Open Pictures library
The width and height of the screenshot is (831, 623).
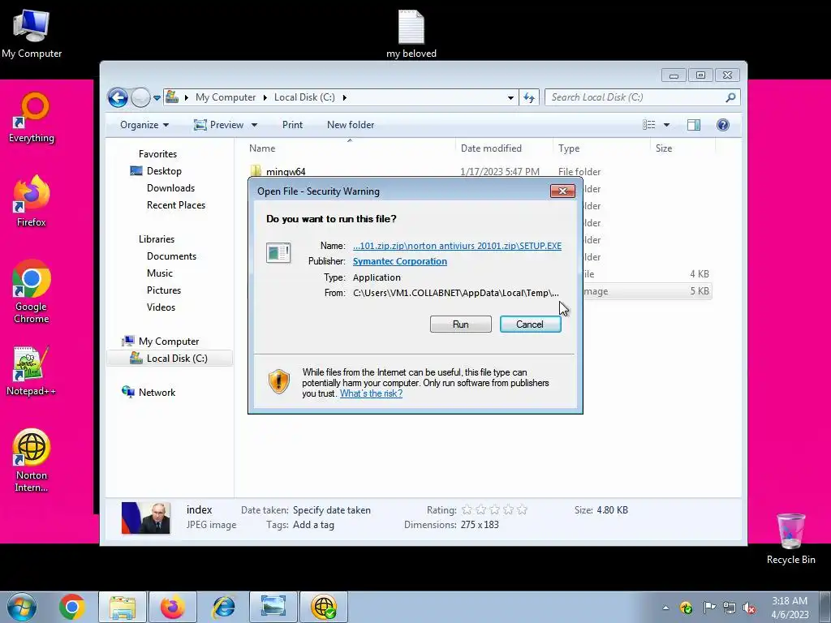164,290
